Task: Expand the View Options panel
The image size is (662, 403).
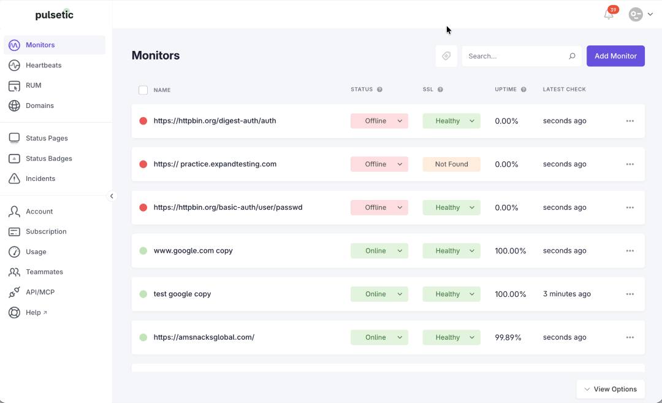Action: click(611, 389)
